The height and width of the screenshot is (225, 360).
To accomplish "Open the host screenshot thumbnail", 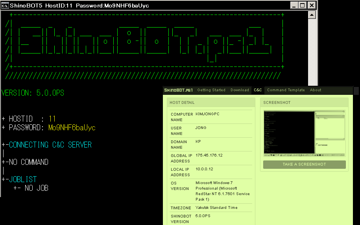I will pos(305,133).
